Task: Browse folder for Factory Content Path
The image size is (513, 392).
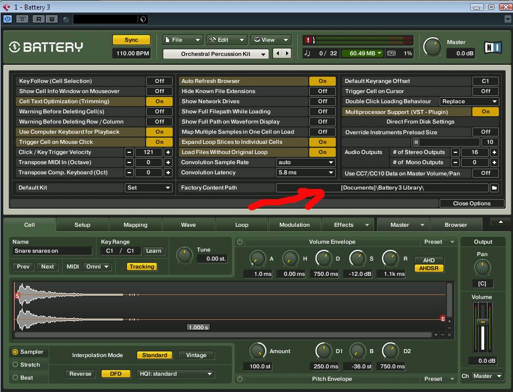Action: [x=494, y=188]
